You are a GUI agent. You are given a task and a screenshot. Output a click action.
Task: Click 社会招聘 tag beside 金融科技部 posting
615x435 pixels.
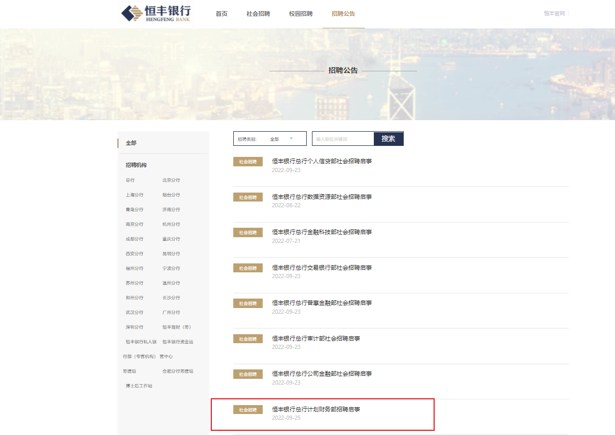coord(248,232)
